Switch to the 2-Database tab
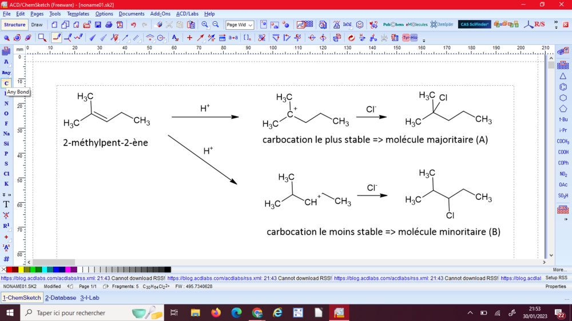 pyautogui.click(x=61, y=298)
